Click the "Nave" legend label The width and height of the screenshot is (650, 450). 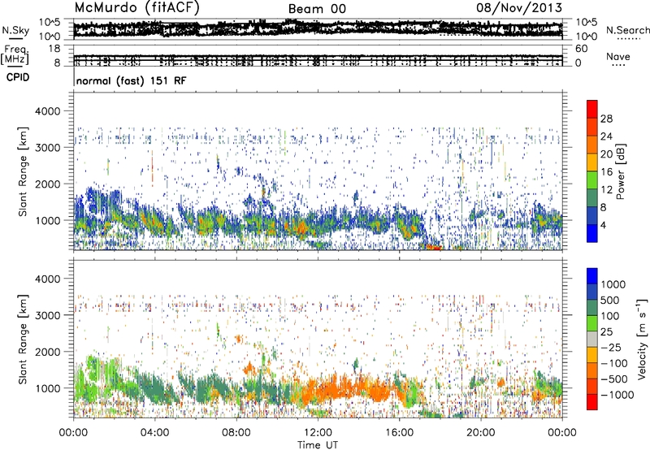point(618,56)
